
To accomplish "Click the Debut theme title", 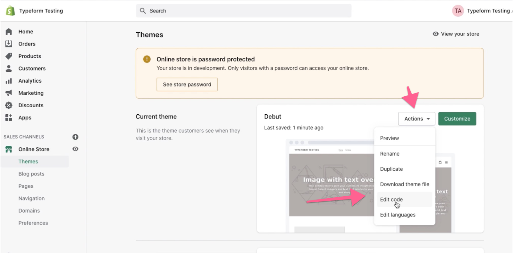I will click(x=273, y=117).
